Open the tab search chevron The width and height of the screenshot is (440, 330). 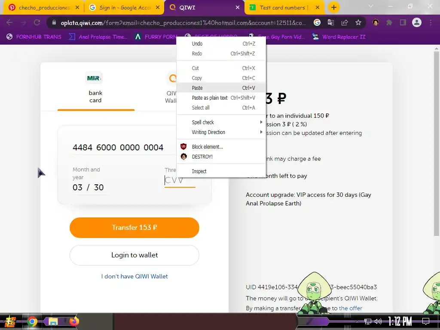(371, 6)
